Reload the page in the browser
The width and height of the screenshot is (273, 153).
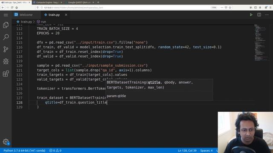click(x=12, y=8)
